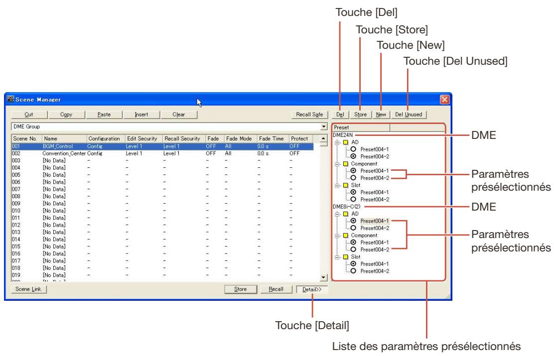Select Preset004-1 radio in DME8i-C(2) Component
Screen dimensions: 554x356
pos(353,242)
